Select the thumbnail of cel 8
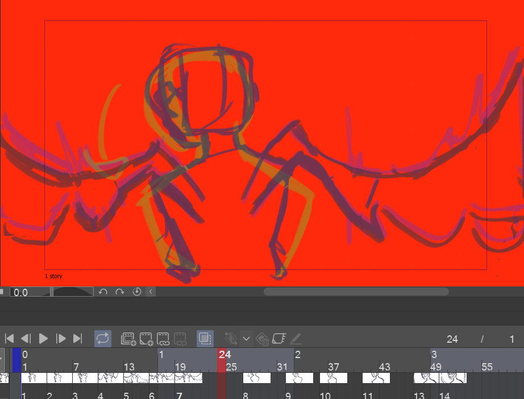The height and width of the screenshot is (399, 524). click(x=257, y=378)
